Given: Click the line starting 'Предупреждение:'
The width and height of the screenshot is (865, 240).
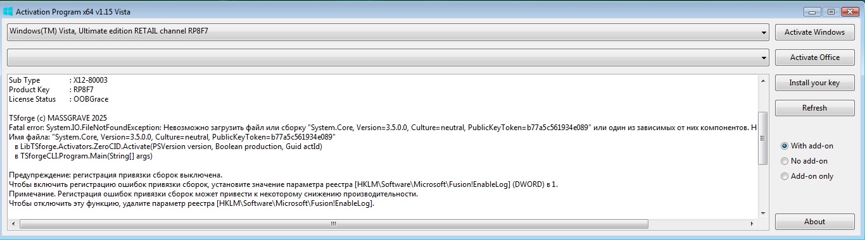Looking at the screenshot, I should [116, 174].
